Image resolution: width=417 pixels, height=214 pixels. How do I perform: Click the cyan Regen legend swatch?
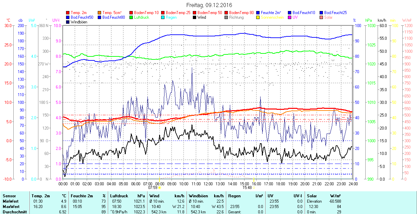[x=163, y=17]
